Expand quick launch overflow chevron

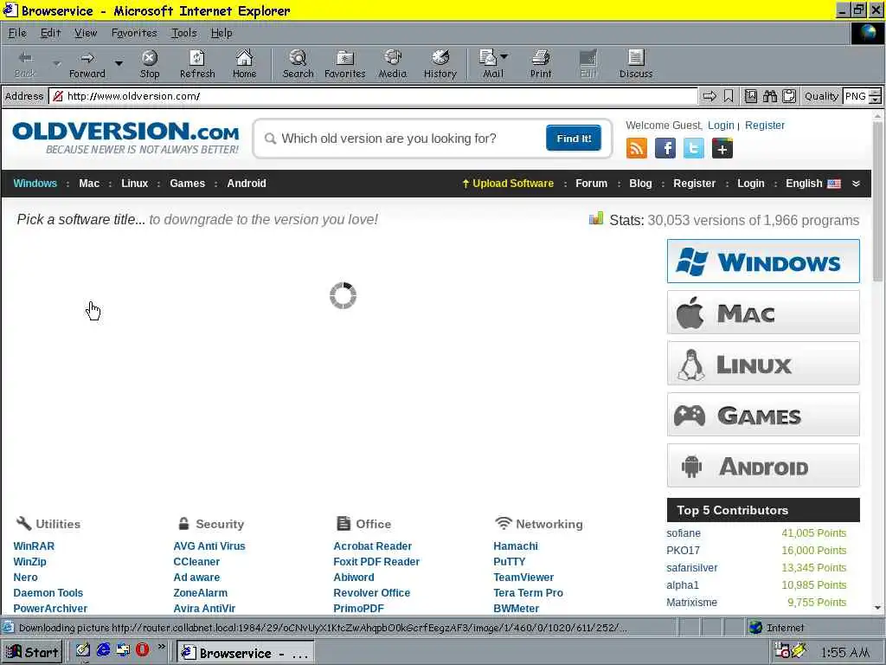pos(162,646)
